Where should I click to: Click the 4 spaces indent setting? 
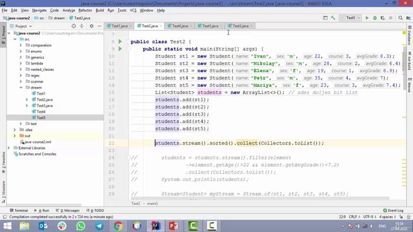[x=387, y=217]
